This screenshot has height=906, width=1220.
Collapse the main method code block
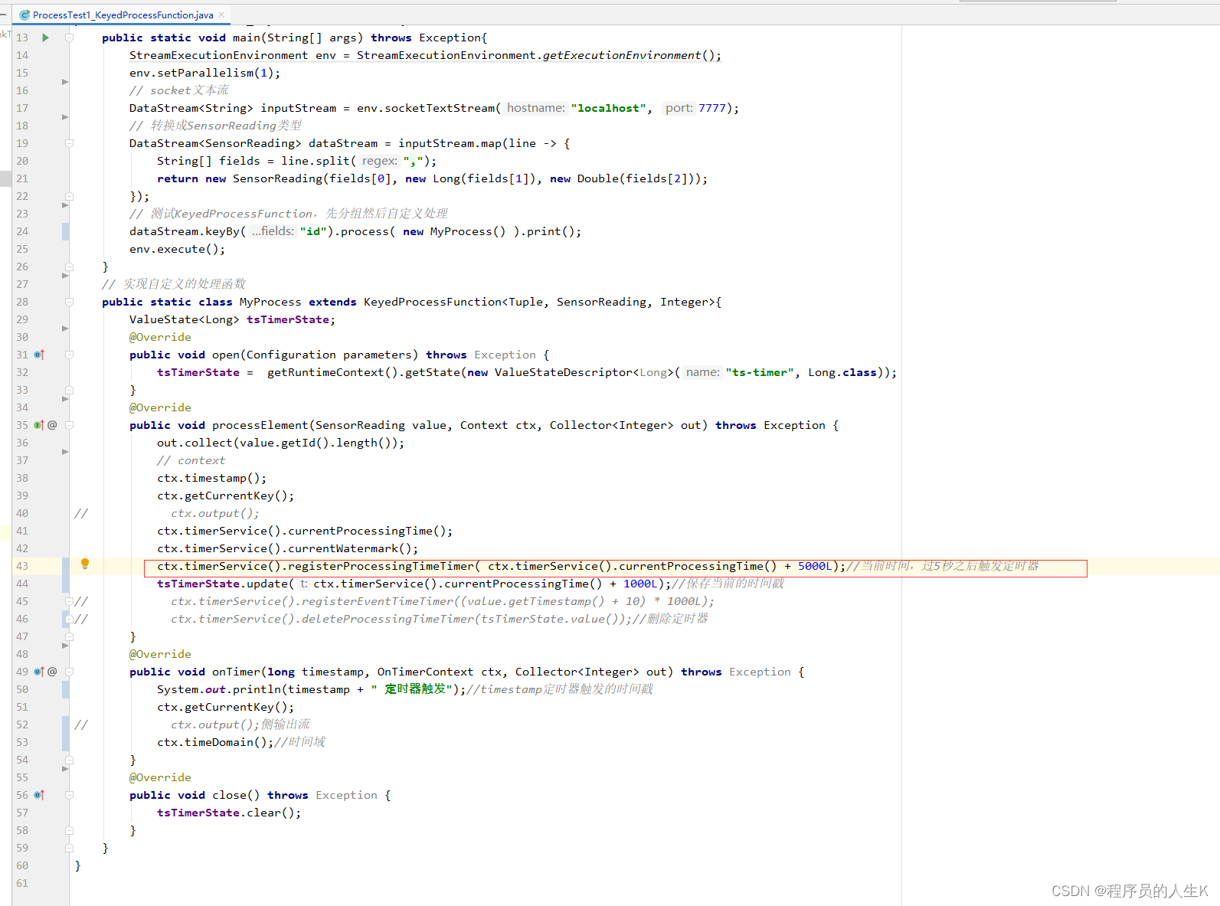pyautogui.click(x=69, y=38)
